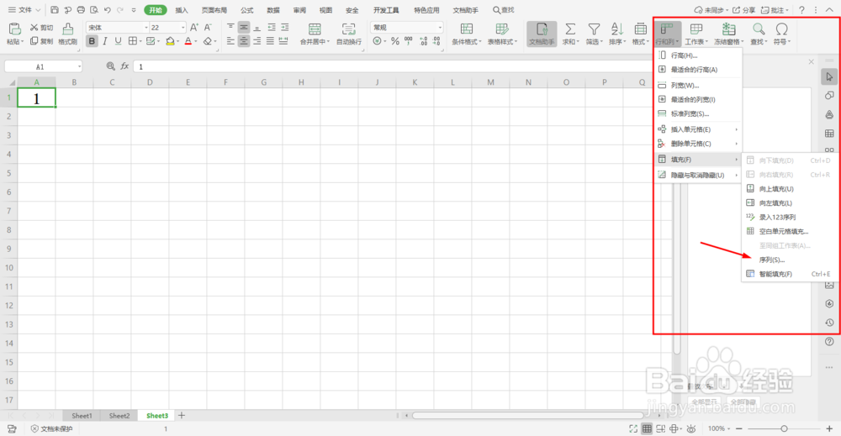Image resolution: width=841 pixels, height=436 pixels.
Task: Click the Sort (排序) icon
Action: [617, 29]
